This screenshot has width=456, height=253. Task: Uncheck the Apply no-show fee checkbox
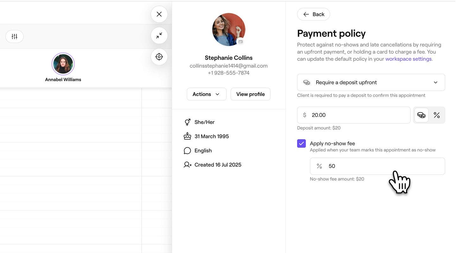point(301,144)
